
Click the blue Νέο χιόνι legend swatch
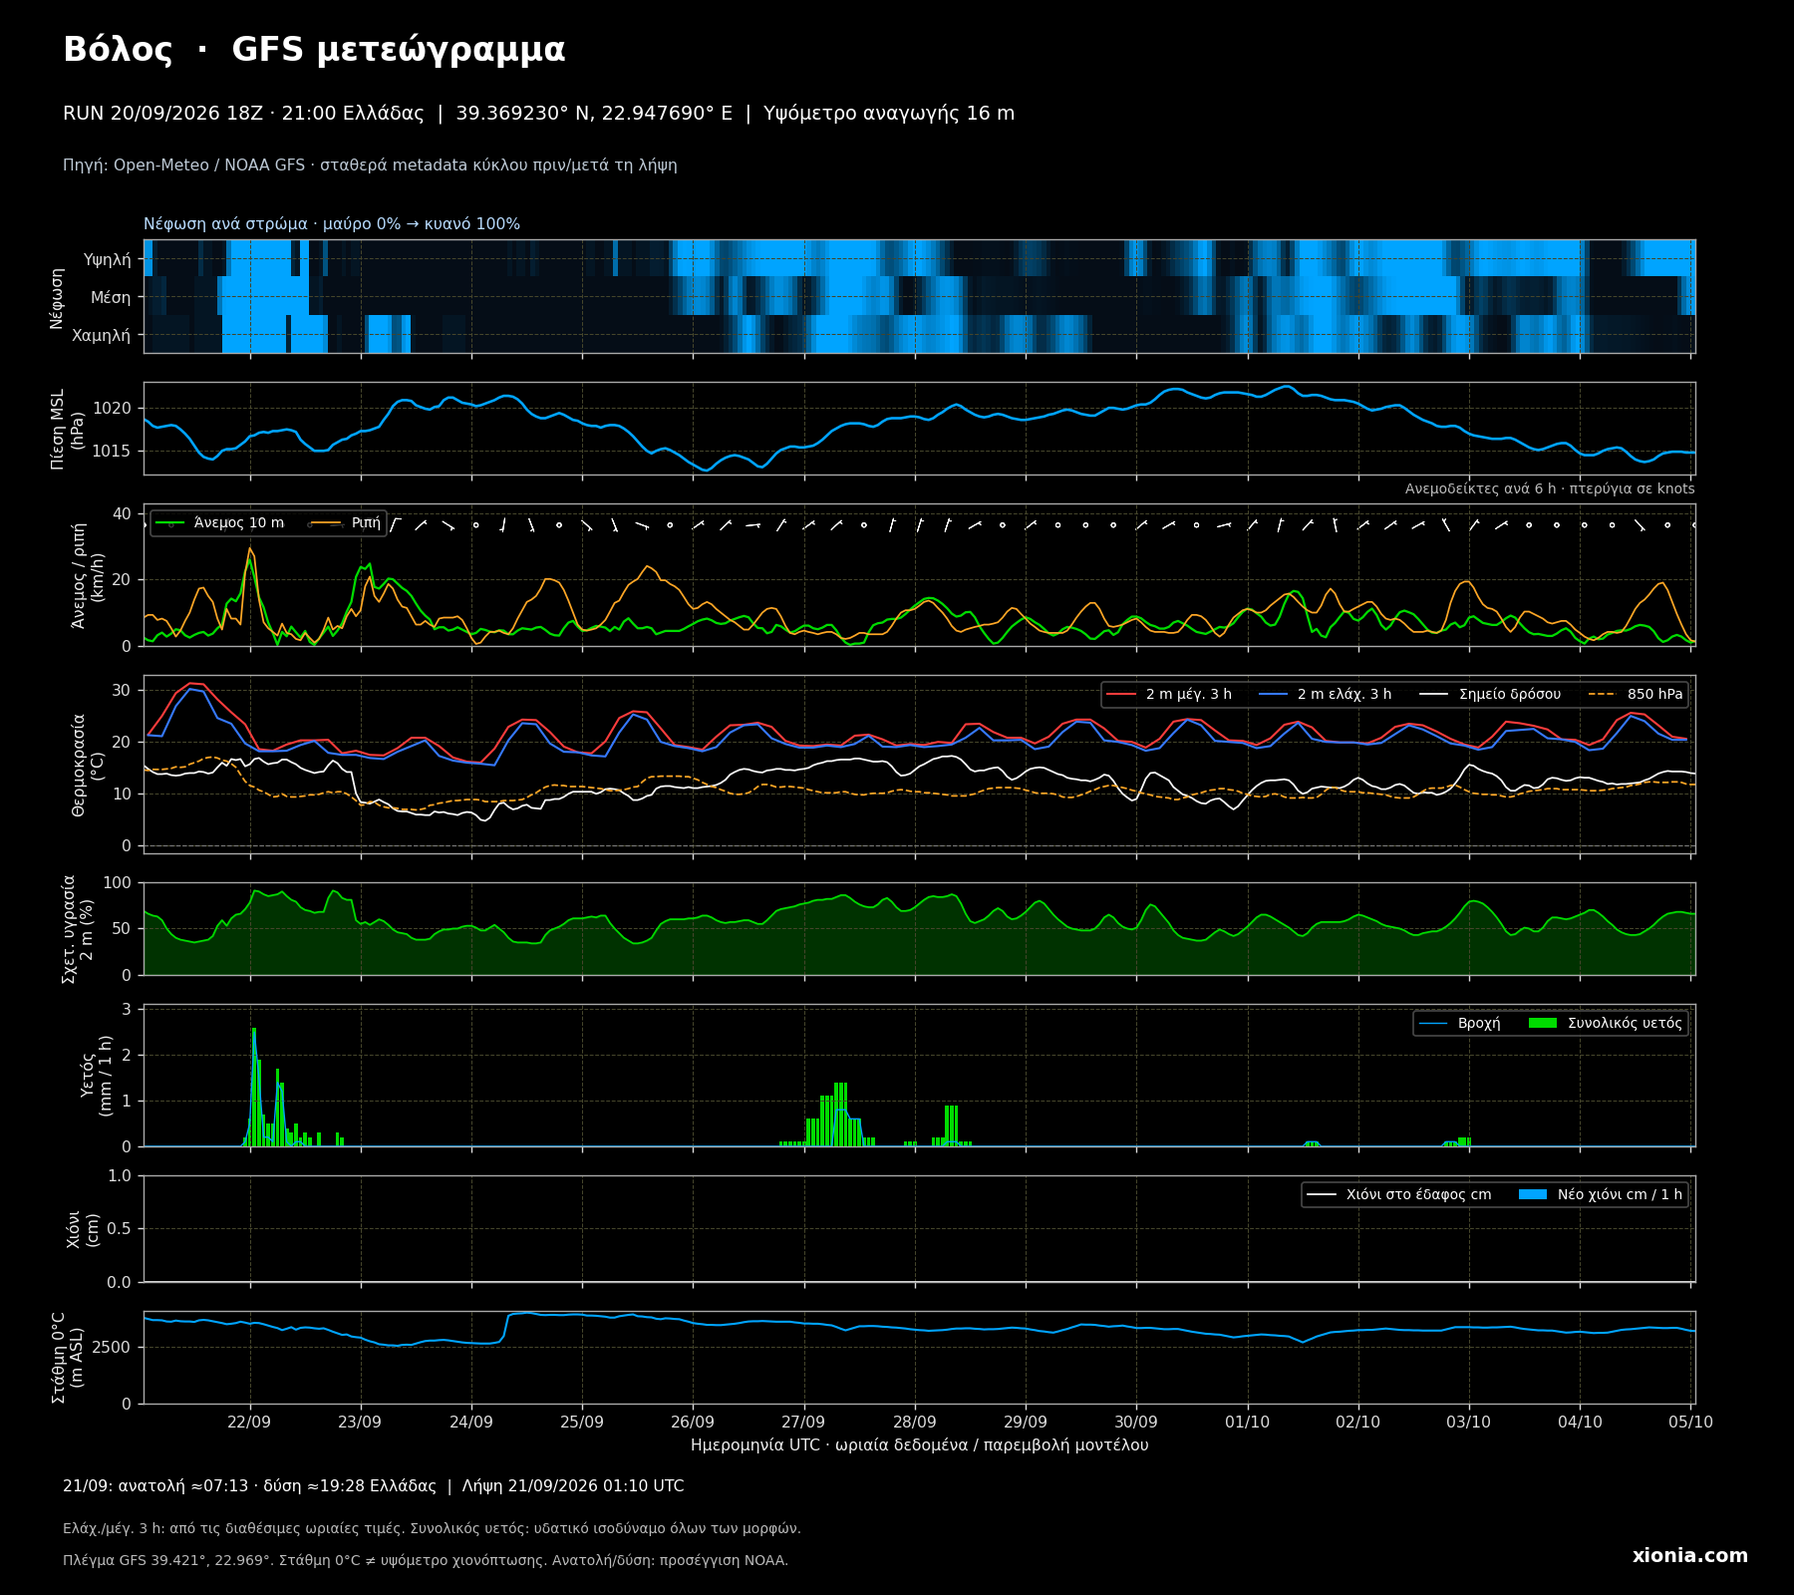[x=1533, y=1194]
